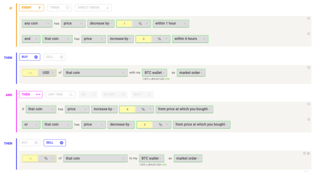Select the EVENT trigger tab
Image resolution: width=313 pixels, height=172 pixels.
[31, 8]
